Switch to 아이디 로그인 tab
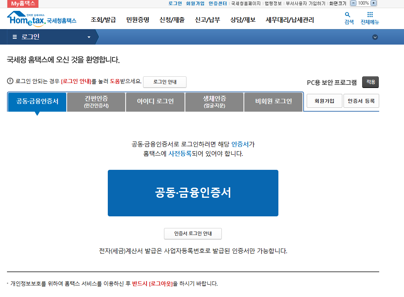 (155, 102)
